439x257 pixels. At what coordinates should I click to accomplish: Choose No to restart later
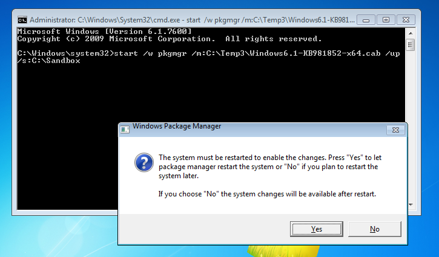tap(374, 229)
